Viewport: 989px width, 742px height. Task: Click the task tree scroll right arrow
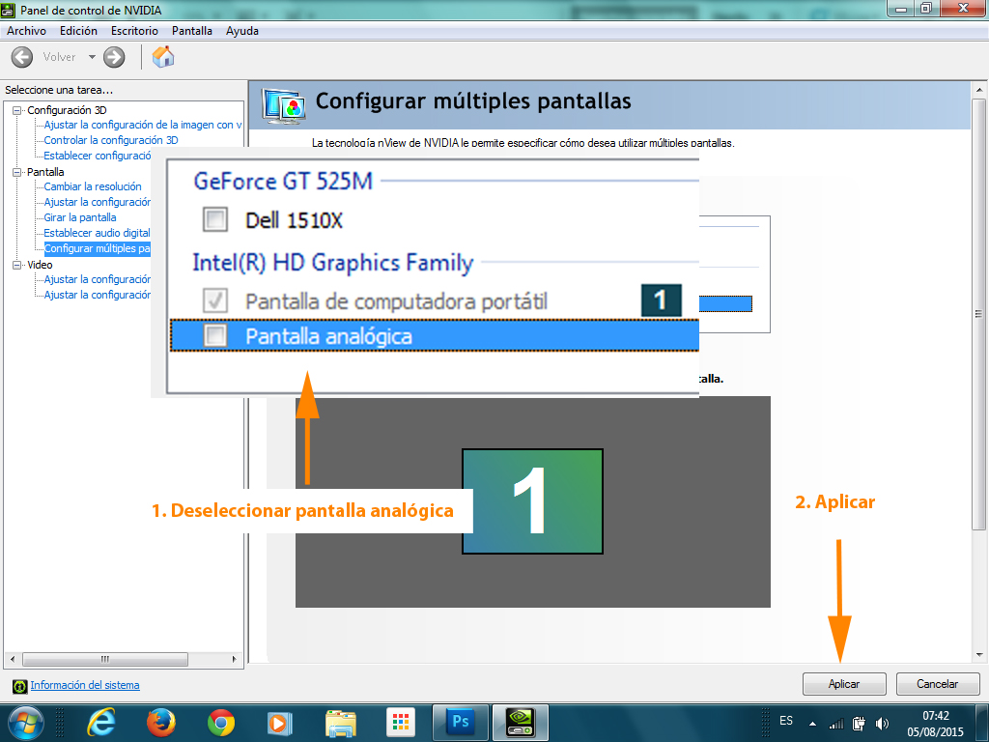[235, 659]
